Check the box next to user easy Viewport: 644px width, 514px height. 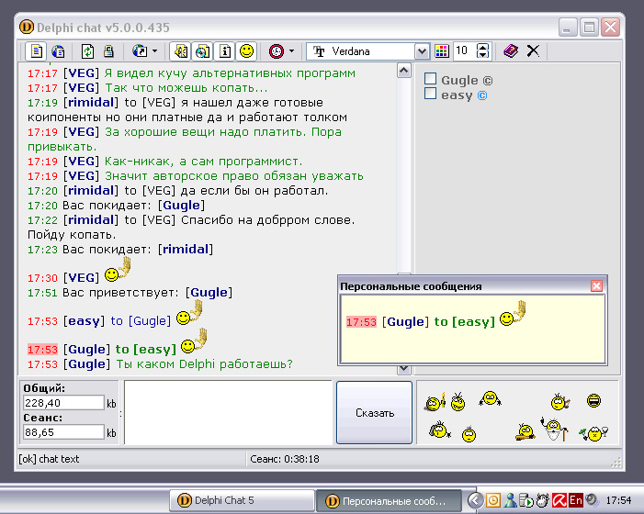coord(430,93)
